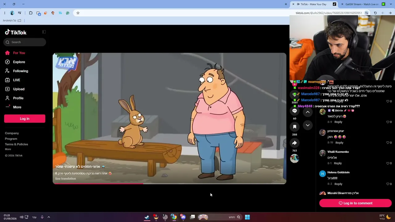Open Terms & Policies footer link
The height and width of the screenshot is (222, 395).
tap(16, 144)
